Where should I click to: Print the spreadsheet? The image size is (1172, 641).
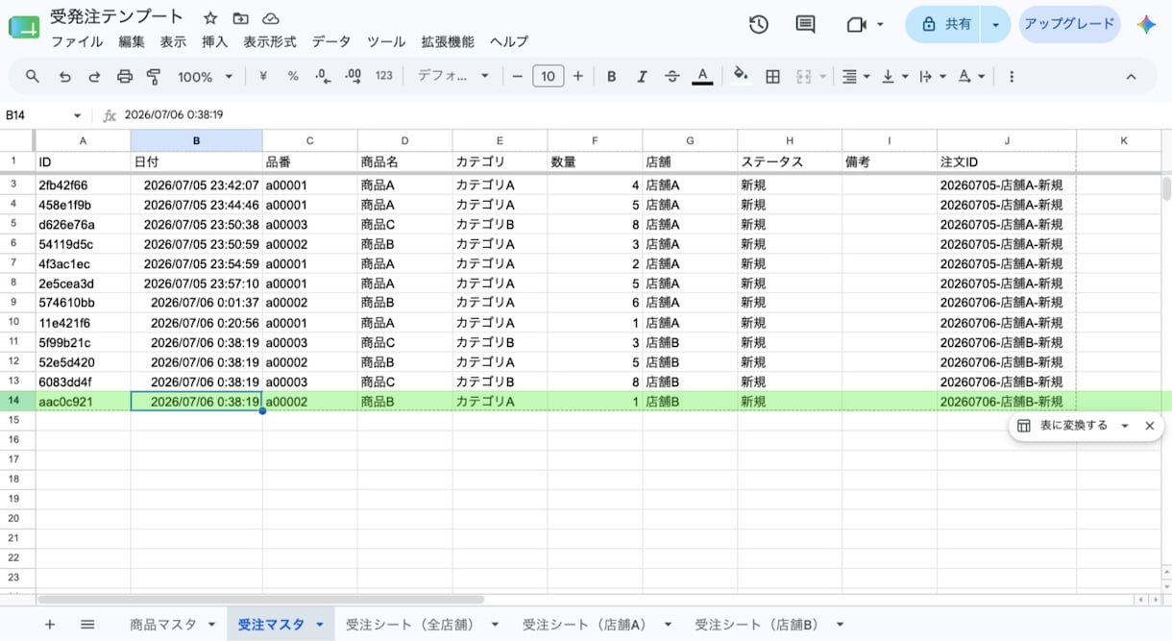pyautogui.click(x=124, y=76)
